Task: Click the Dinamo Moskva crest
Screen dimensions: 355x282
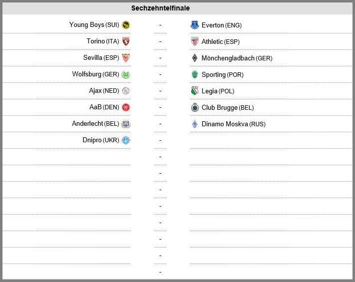Action: click(x=195, y=124)
